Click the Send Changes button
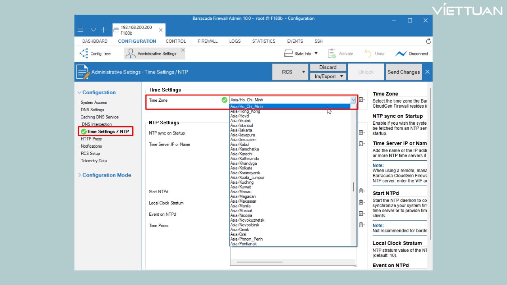Viewport: 507px width, 285px height. pos(403,72)
